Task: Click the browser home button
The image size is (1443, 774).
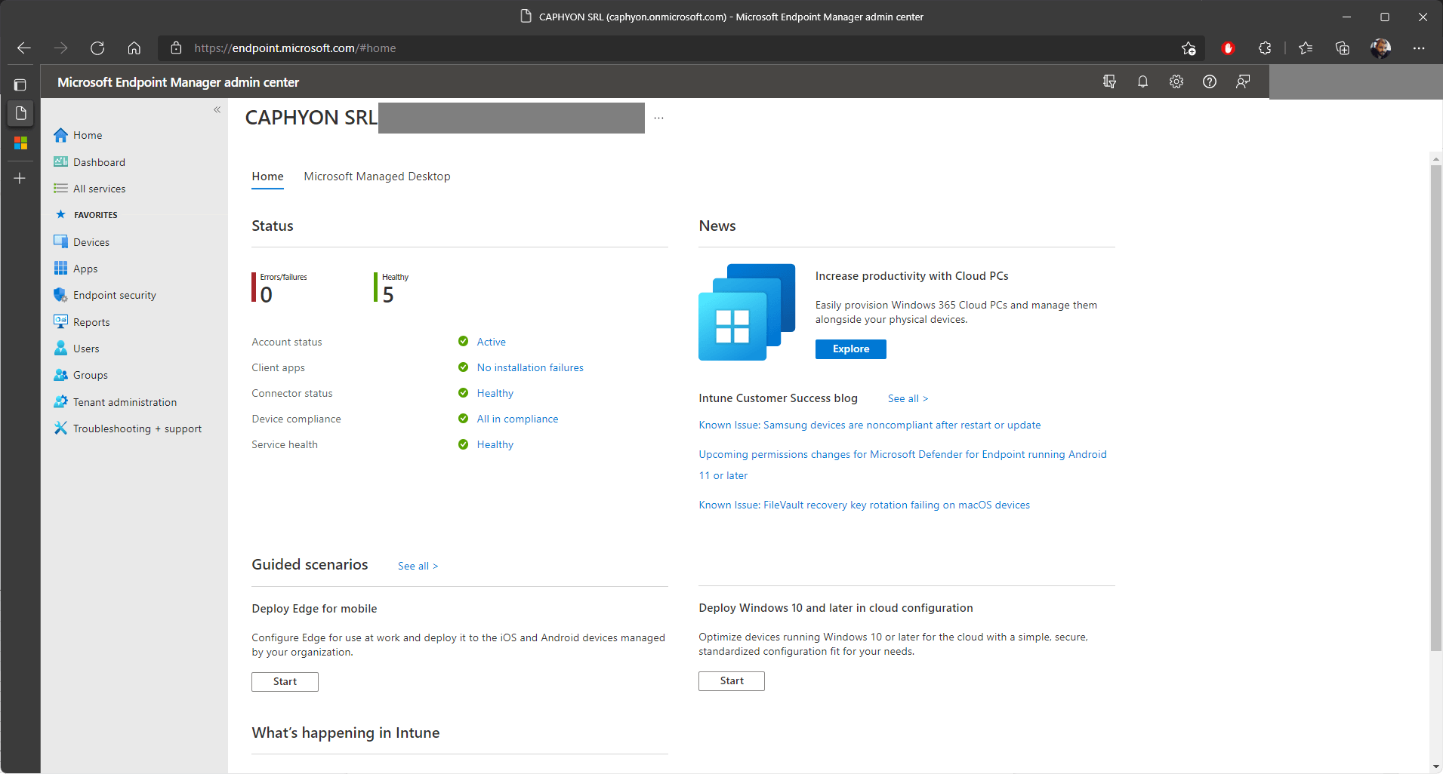Action: point(134,48)
